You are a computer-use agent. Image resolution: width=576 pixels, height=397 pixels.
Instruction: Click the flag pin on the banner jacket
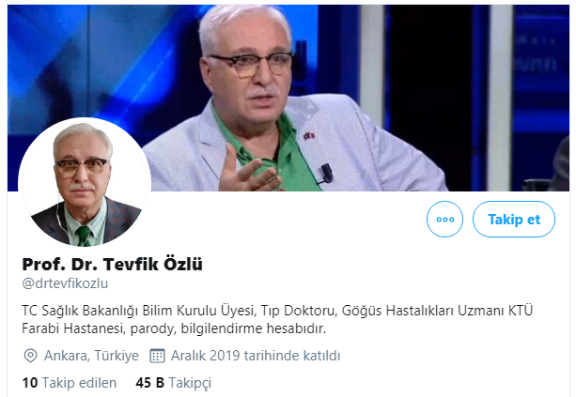(309, 136)
